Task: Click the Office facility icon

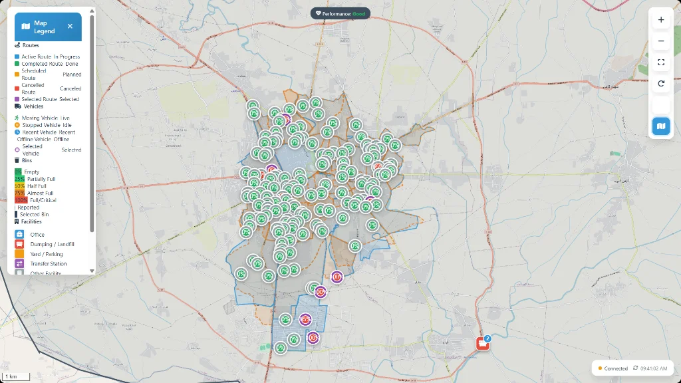Action: 19,235
